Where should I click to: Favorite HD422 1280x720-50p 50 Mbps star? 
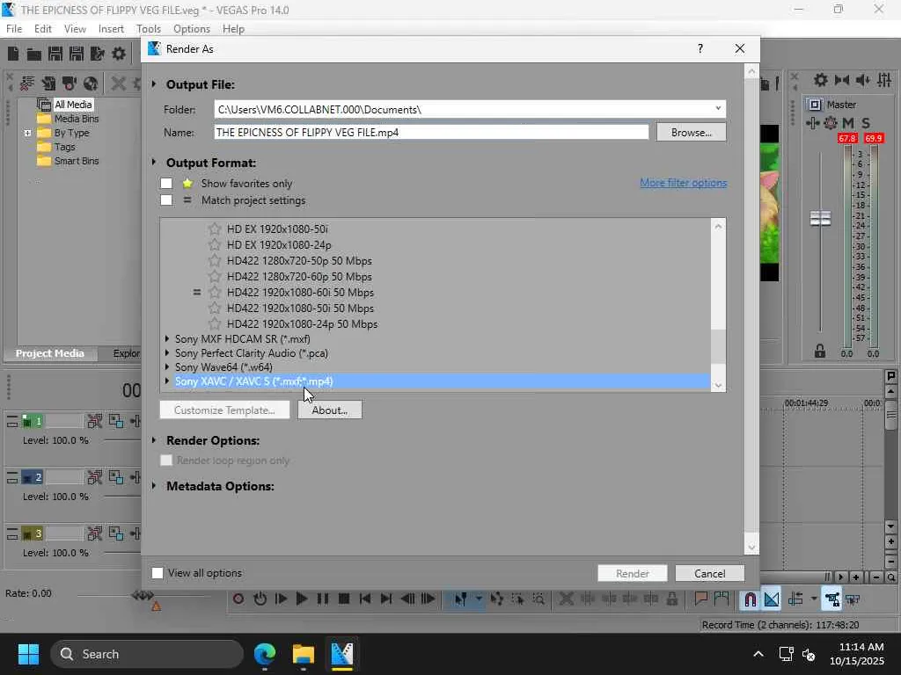click(x=215, y=260)
